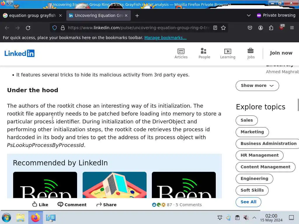299x224 pixels.
Task: Click the Firefox taskbar icon
Action: coord(35,218)
